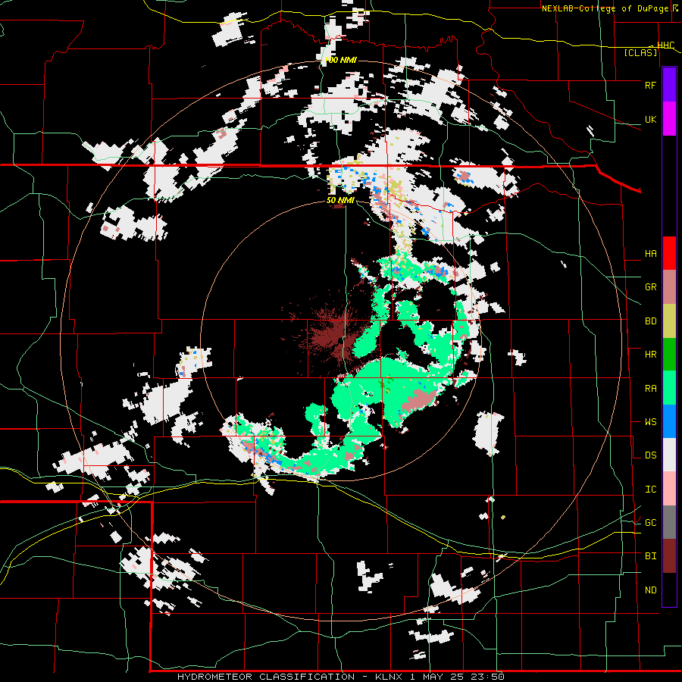The height and width of the screenshot is (682, 682).
Task: Click the "IC" legend label
Action: tap(650, 490)
